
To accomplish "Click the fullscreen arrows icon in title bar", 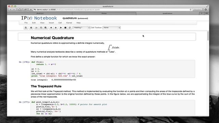I will point(207,6).
